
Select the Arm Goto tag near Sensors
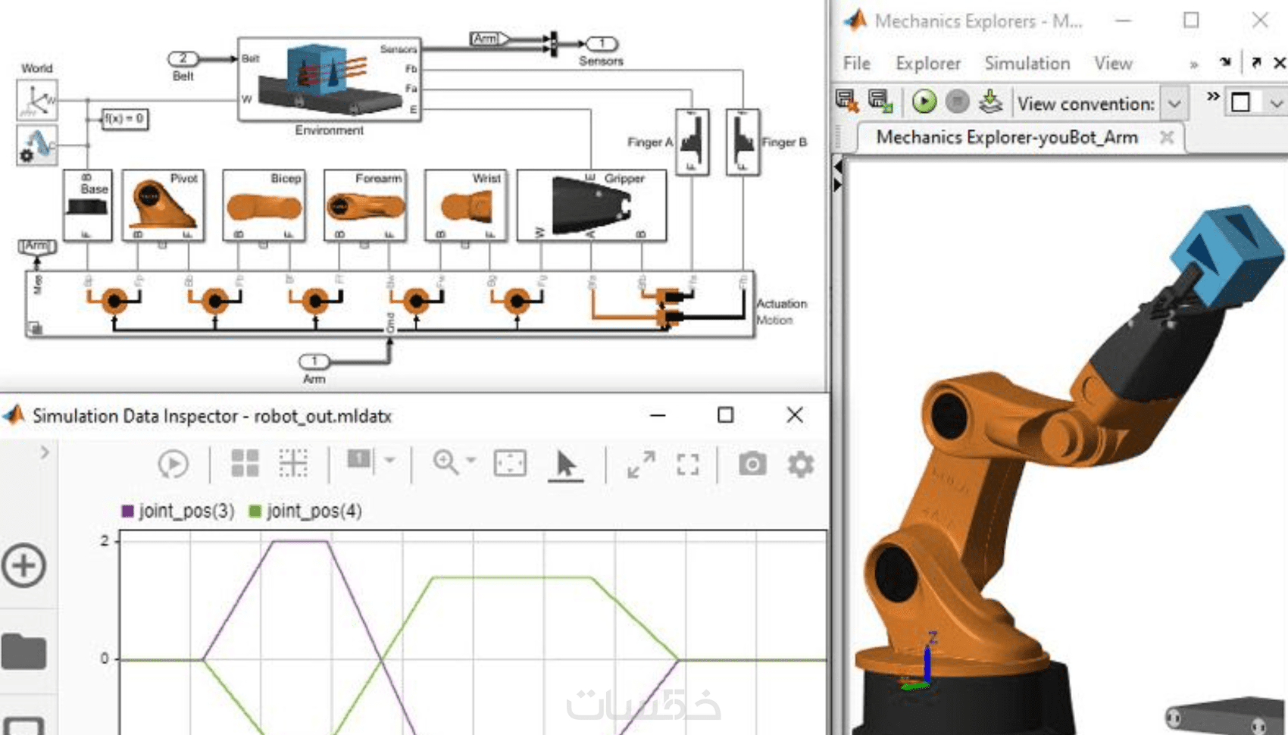coord(489,39)
